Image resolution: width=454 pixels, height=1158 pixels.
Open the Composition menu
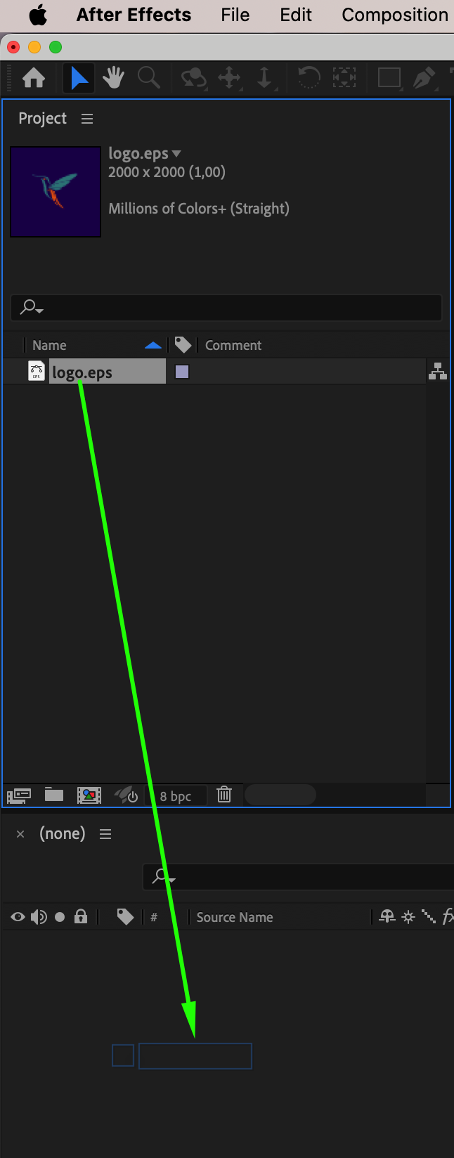click(395, 15)
